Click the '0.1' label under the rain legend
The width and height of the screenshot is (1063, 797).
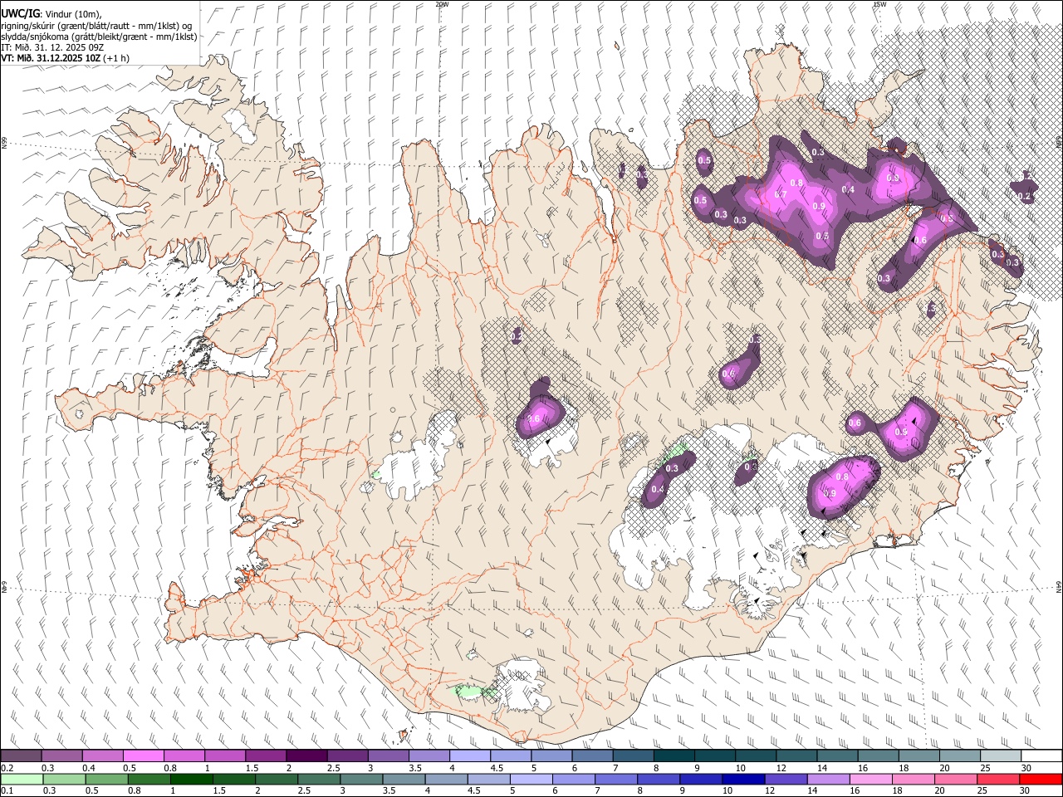coord(7,790)
